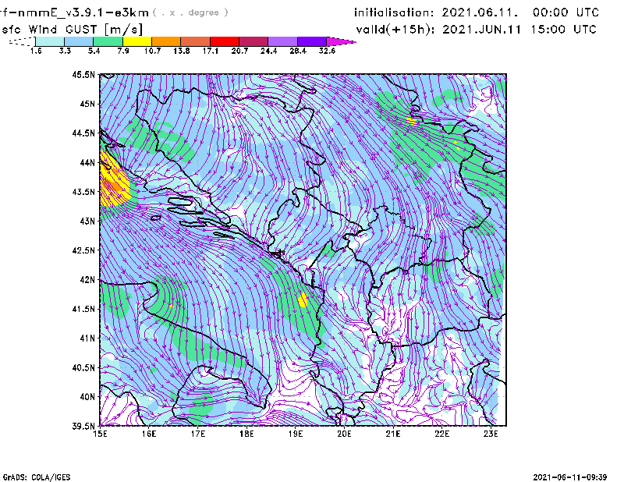Click the 43.5N latitude label
The width and height of the screenshot is (624, 482).
83,192
